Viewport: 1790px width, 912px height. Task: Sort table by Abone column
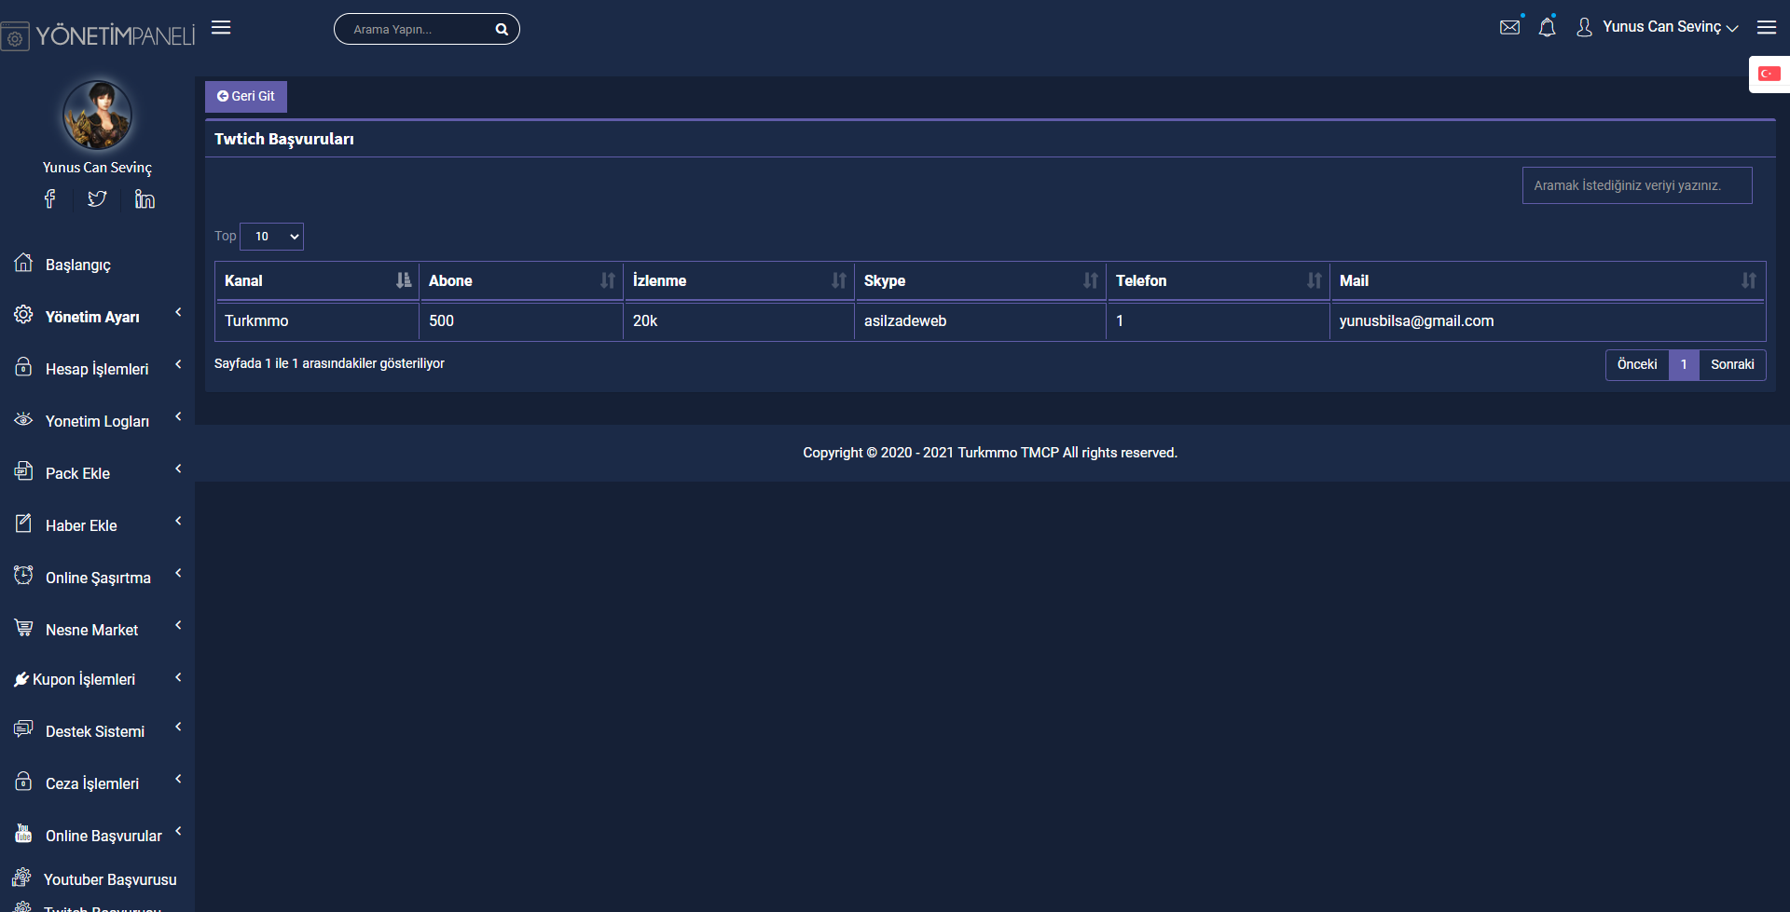pyautogui.click(x=521, y=280)
